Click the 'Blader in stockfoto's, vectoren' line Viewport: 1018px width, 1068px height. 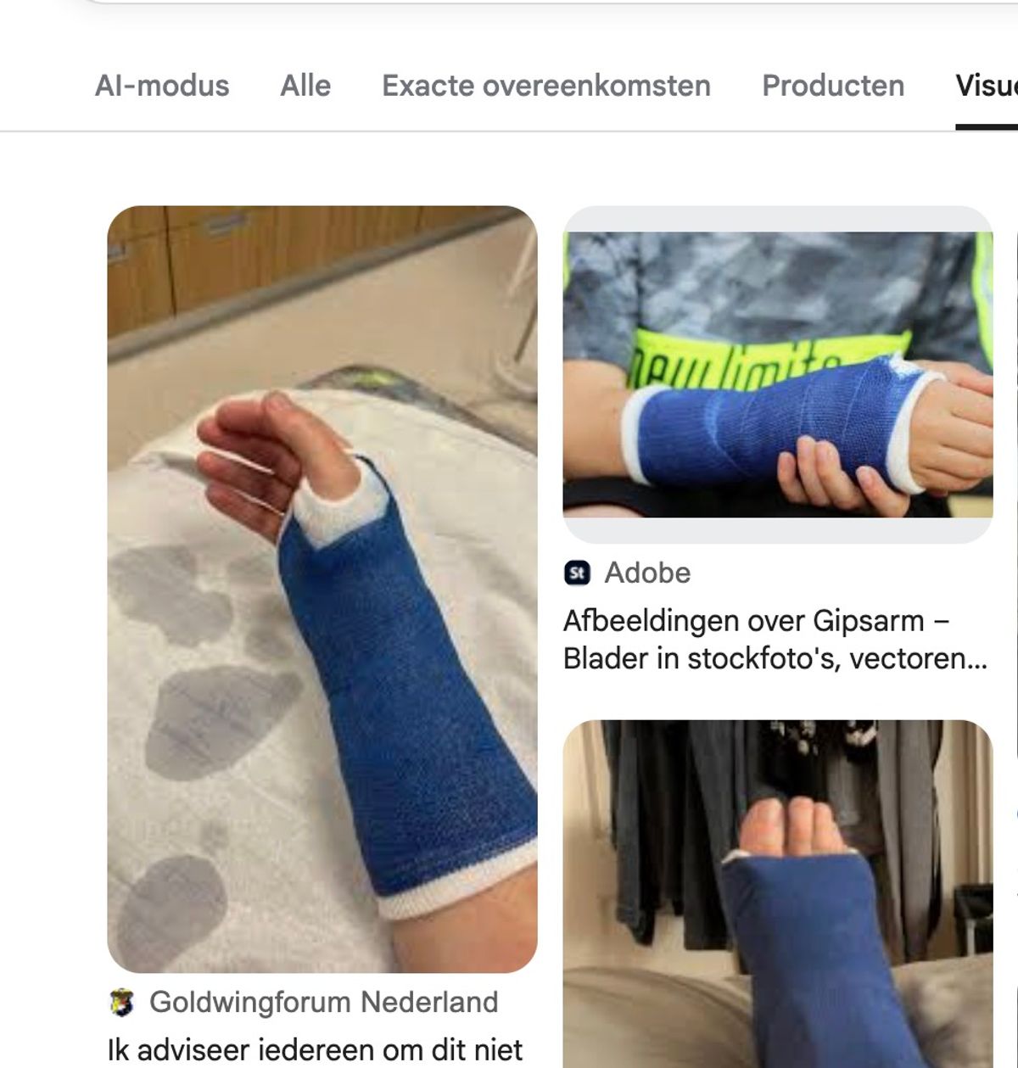click(x=775, y=658)
